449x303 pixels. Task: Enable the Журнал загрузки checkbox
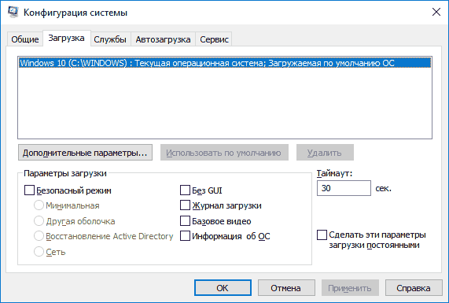click(185, 205)
